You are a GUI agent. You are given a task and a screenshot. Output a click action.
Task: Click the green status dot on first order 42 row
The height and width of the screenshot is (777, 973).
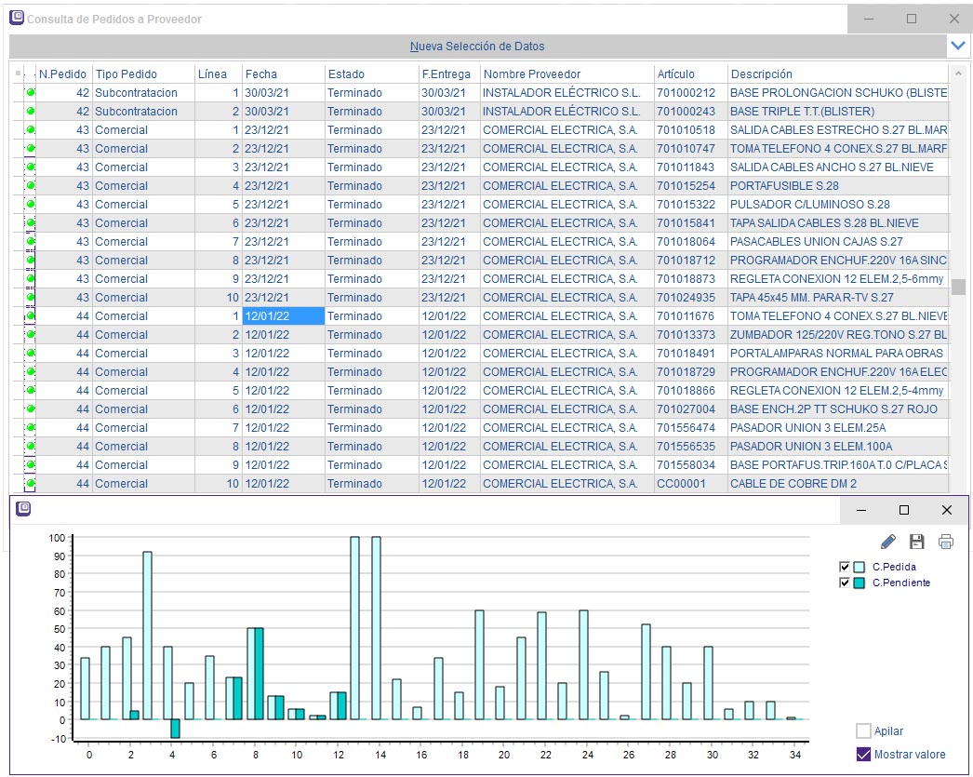click(31, 93)
